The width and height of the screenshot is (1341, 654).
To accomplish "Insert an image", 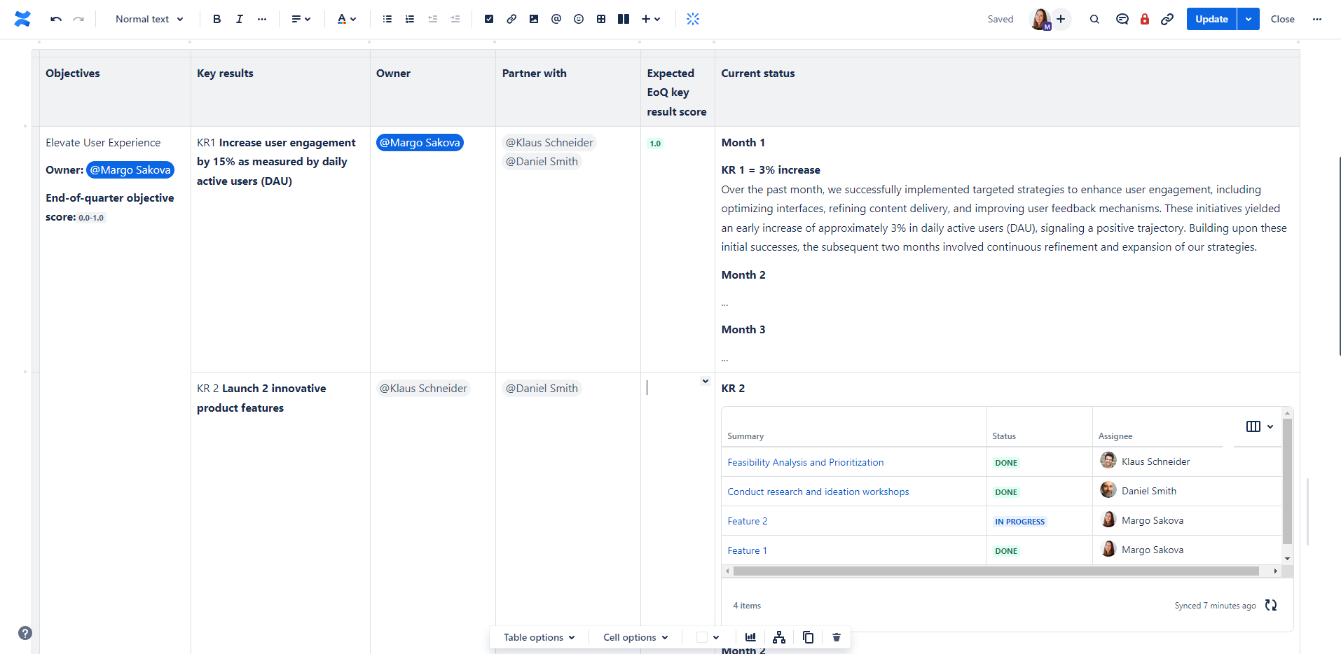I will [533, 19].
